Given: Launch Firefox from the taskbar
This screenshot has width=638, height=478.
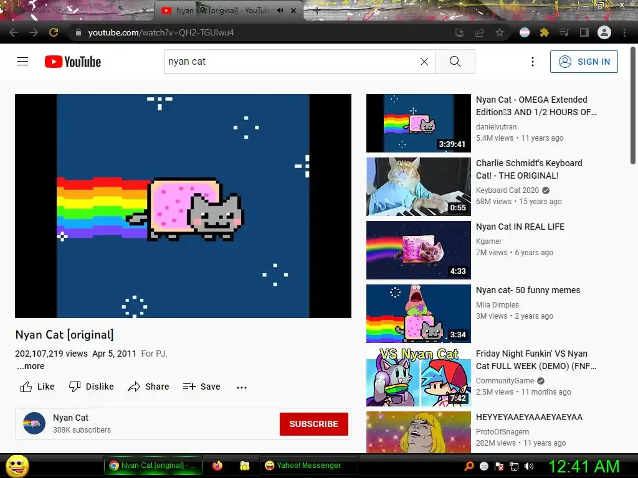Looking at the screenshot, I should pos(217,466).
